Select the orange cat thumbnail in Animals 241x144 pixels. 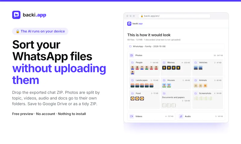tap(205, 85)
